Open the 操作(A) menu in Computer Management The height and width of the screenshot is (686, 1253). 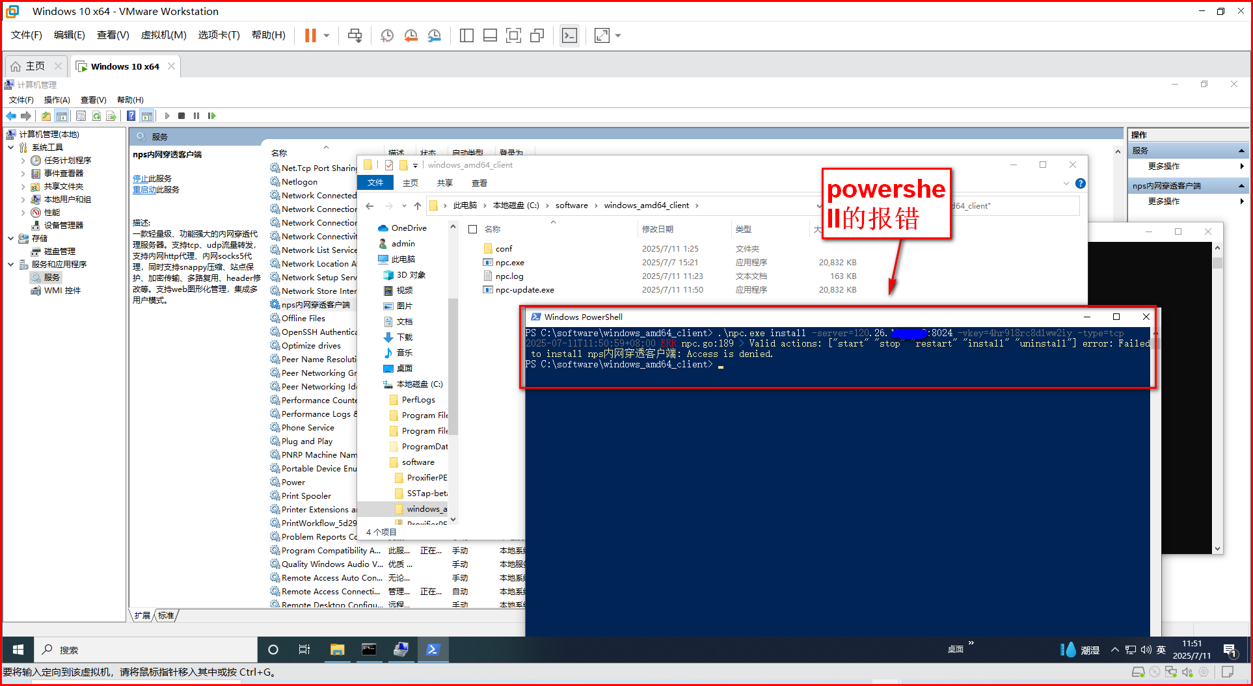(x=57, y=99)
